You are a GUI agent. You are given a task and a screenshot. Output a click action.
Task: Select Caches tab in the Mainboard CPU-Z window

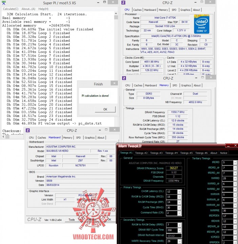42,138
